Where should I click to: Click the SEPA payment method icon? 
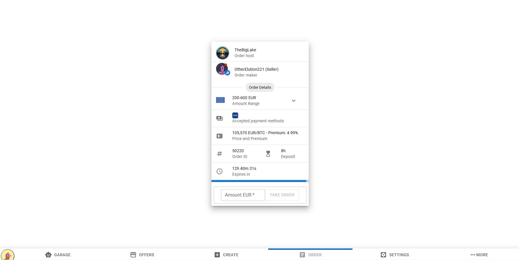[235, 115]
